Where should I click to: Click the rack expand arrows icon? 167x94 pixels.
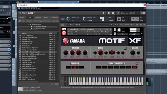144,25
